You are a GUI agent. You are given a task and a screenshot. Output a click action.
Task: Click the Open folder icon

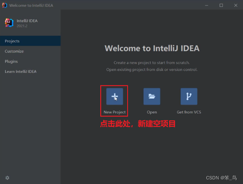[152, 96]
